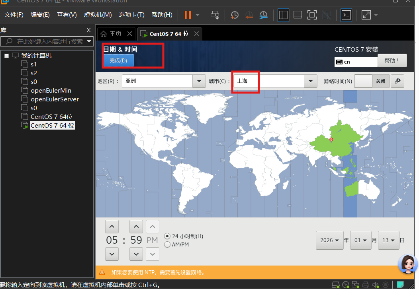
Task: Open the 帮助(H) menu
Action: [x=162, y=15]
